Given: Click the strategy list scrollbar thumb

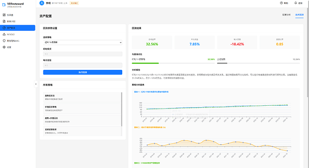Looking at the screenshot, I should (x=122, y=109).
